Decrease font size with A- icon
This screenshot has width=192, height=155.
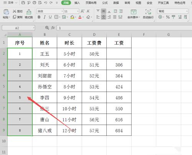coord(88,11)
